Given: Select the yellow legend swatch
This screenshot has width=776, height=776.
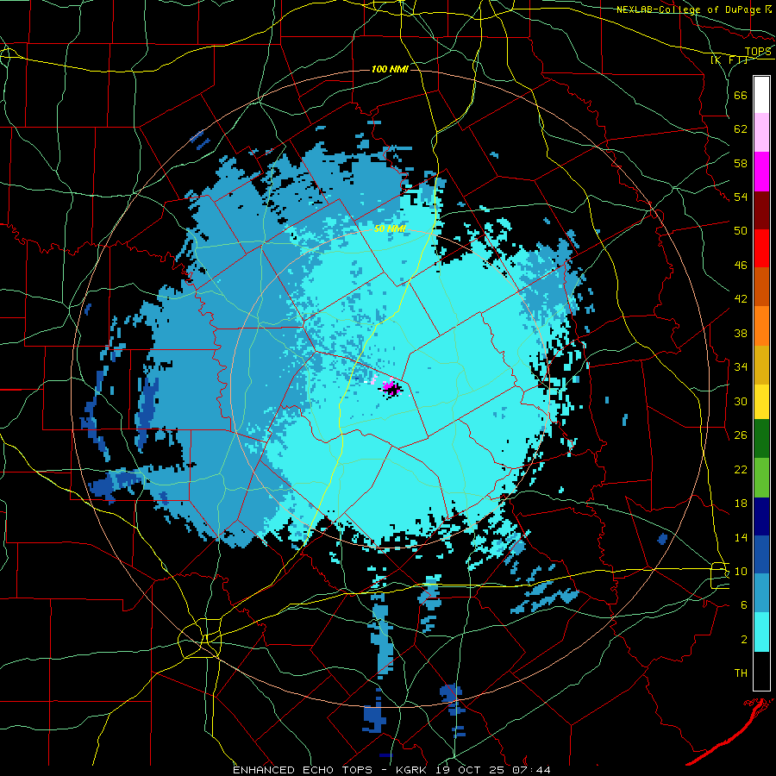Looking at the screenshot, I should pyautogui.click(x=761, y=401).
